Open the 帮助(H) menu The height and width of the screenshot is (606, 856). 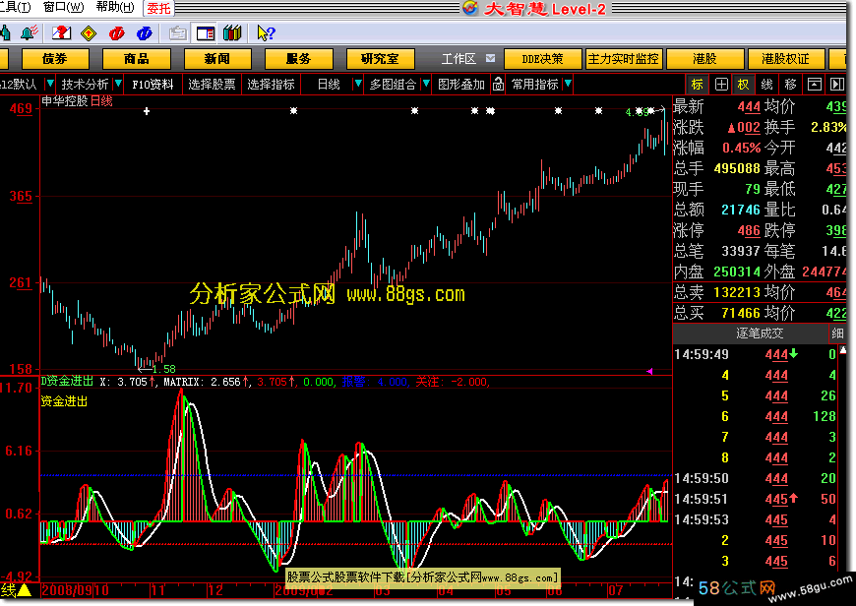pyautogui.click(x=114, y=7)
